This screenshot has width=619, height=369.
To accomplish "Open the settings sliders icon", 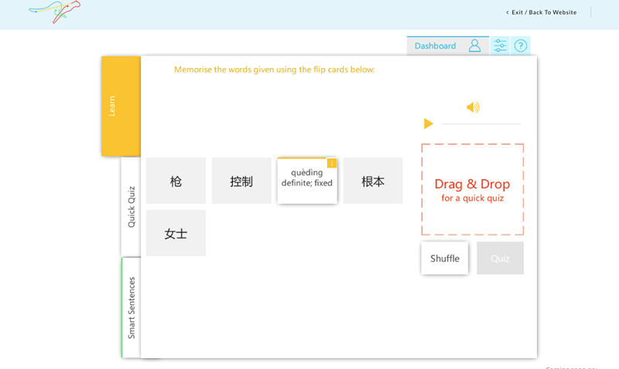I will [x=500, y=46].
